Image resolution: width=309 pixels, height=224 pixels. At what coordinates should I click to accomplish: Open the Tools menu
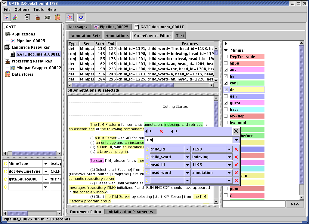(x=39, y=9)
